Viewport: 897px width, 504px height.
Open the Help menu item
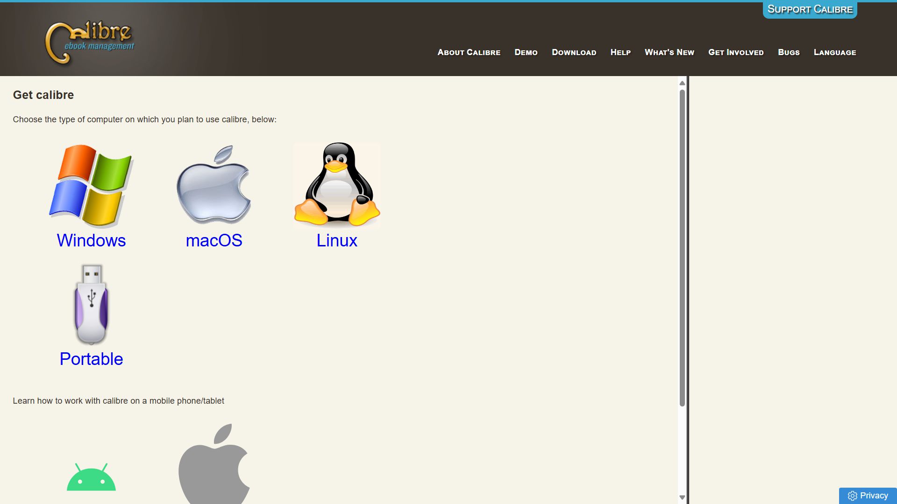620,52
